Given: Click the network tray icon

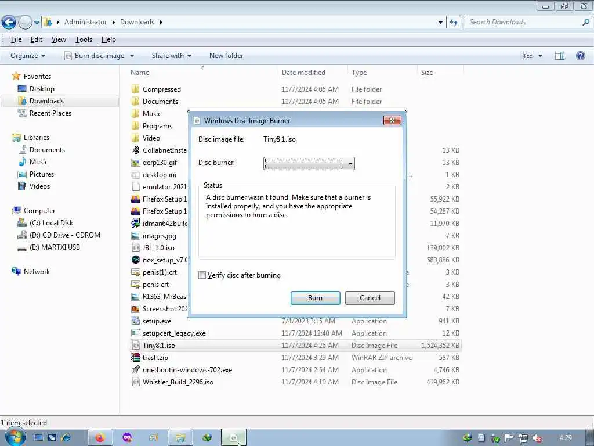Looking at the screenshot, I should coord(523,438).
